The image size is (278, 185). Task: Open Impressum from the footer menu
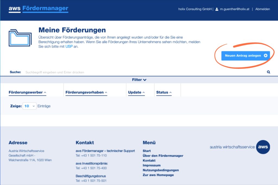coord(151,165)
